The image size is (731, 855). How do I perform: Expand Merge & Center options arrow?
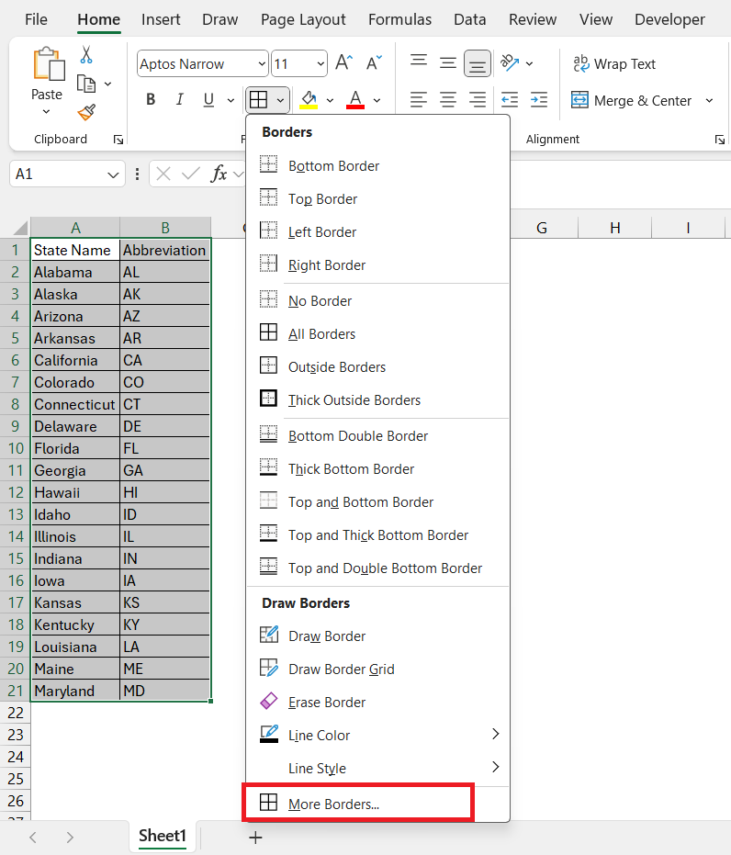pyautogui.click(x=709, y=100)
